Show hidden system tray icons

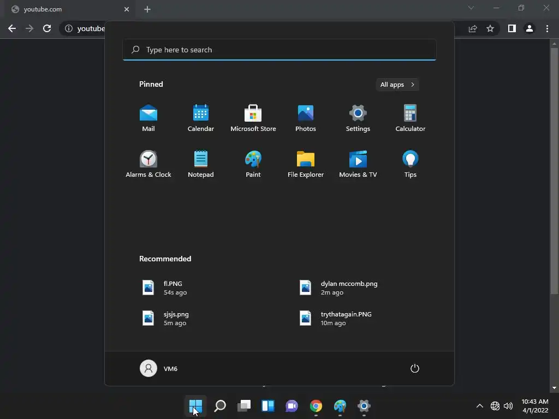[480, 406]
